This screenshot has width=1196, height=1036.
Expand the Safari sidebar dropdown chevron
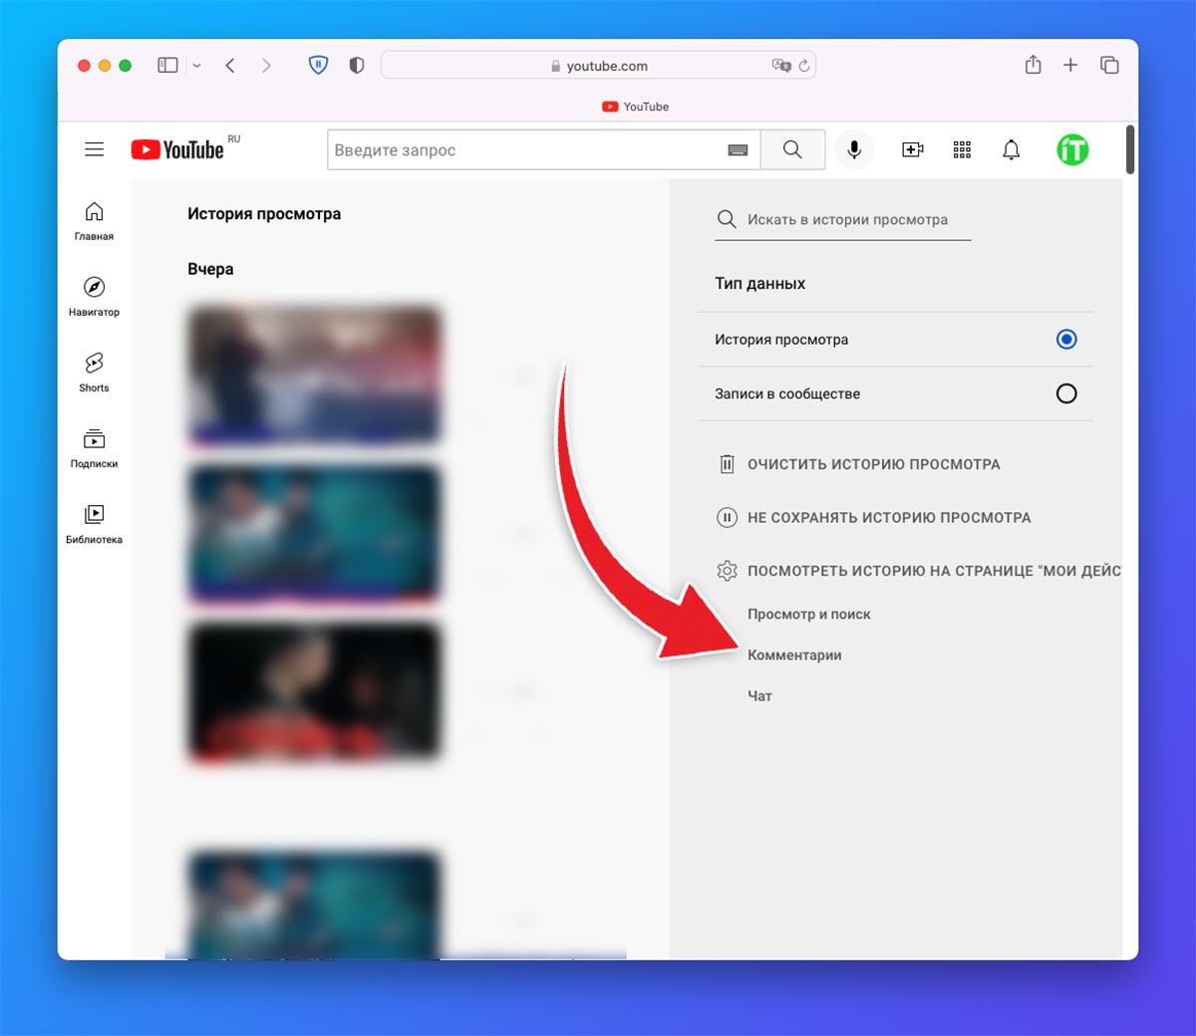point(196,66)
